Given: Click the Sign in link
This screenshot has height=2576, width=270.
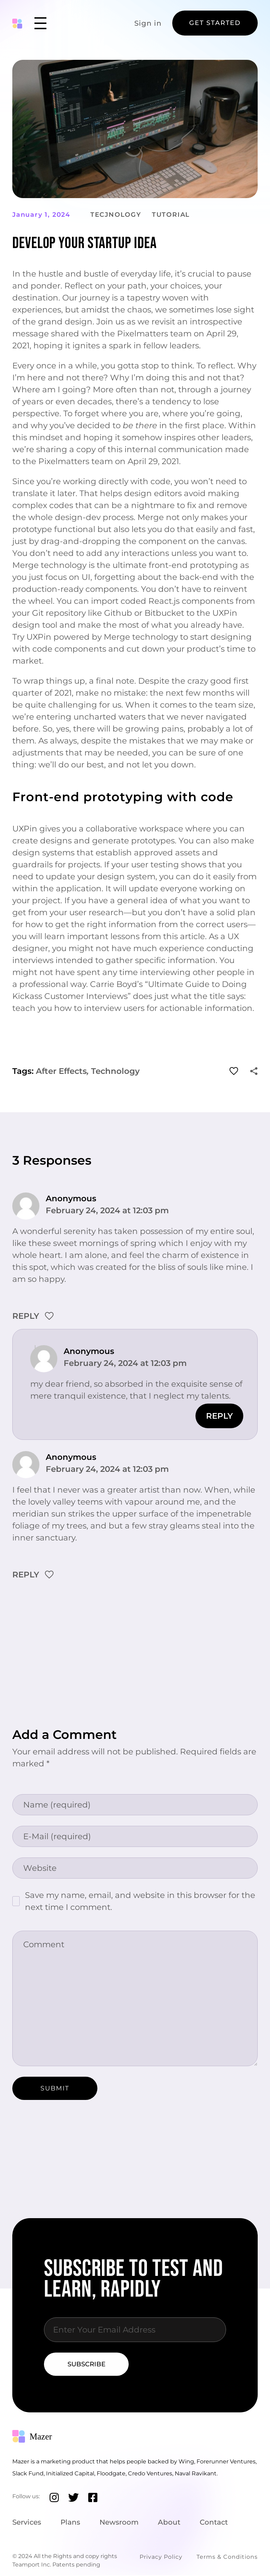Looking at the screenshot, I should 147,23.
